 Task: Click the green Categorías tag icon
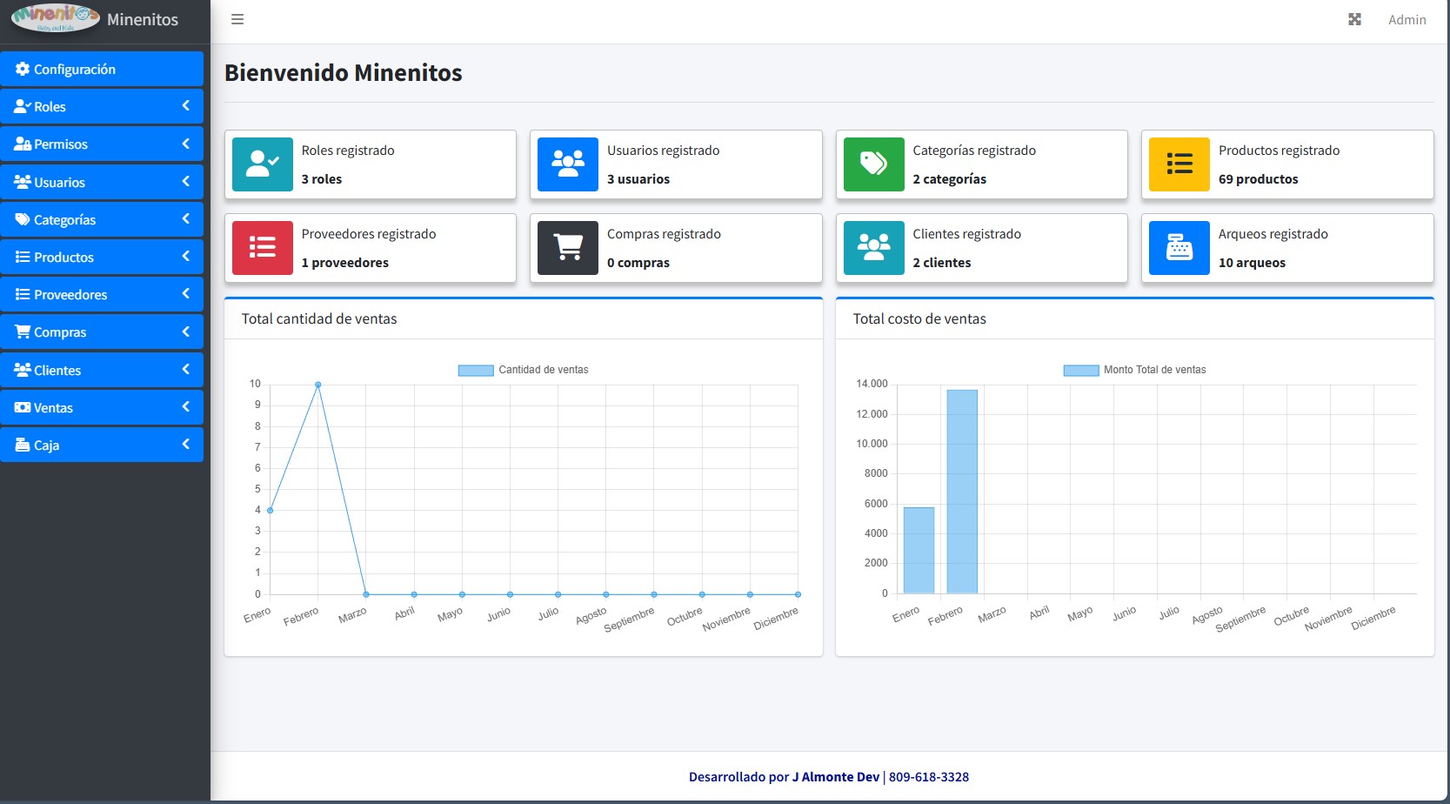point(873,164)
